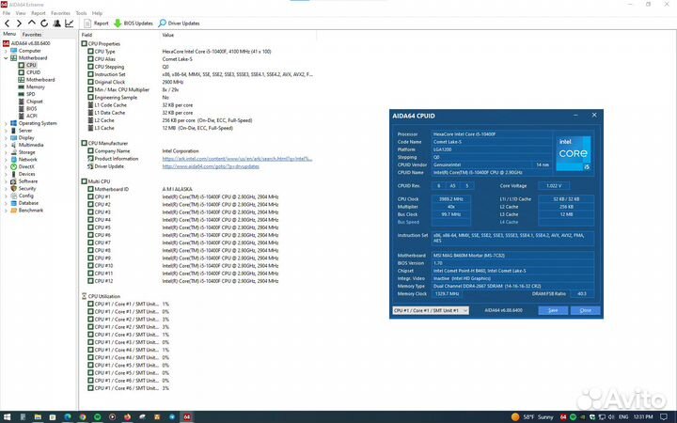The width and height of the screenshot is (677, 423).
Task: Expand the Server tree node
Action: (x=6, y=131)
